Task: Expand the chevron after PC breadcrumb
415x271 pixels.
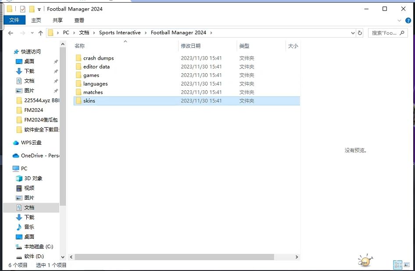Action: (74, 33)
